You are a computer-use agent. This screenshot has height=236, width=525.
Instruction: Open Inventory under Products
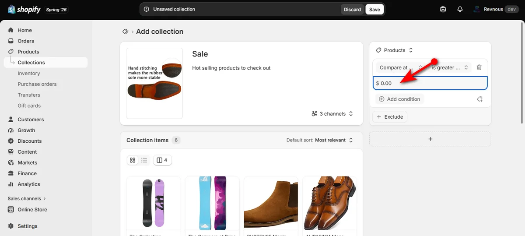[x=29, y=73]
